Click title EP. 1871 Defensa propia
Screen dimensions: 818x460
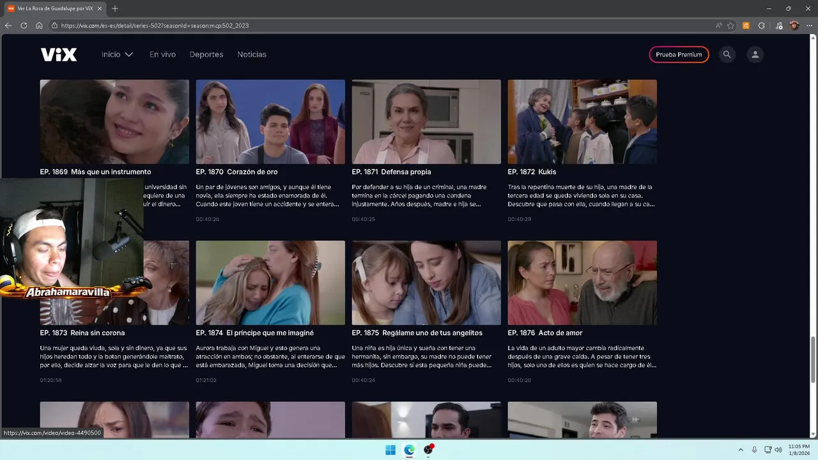pyautogui.click(x=391, y=172)
